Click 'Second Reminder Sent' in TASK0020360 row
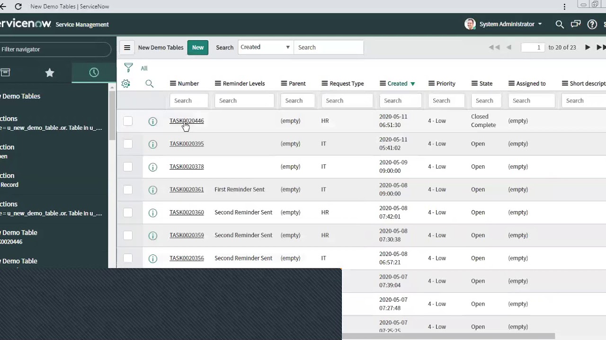606x340 pixels. coord(243,212)
